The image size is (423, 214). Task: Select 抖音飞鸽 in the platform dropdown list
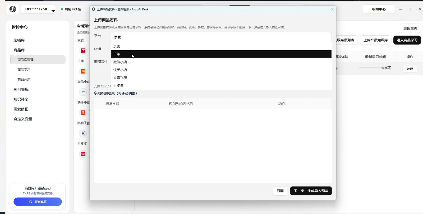tap(221, 78)
